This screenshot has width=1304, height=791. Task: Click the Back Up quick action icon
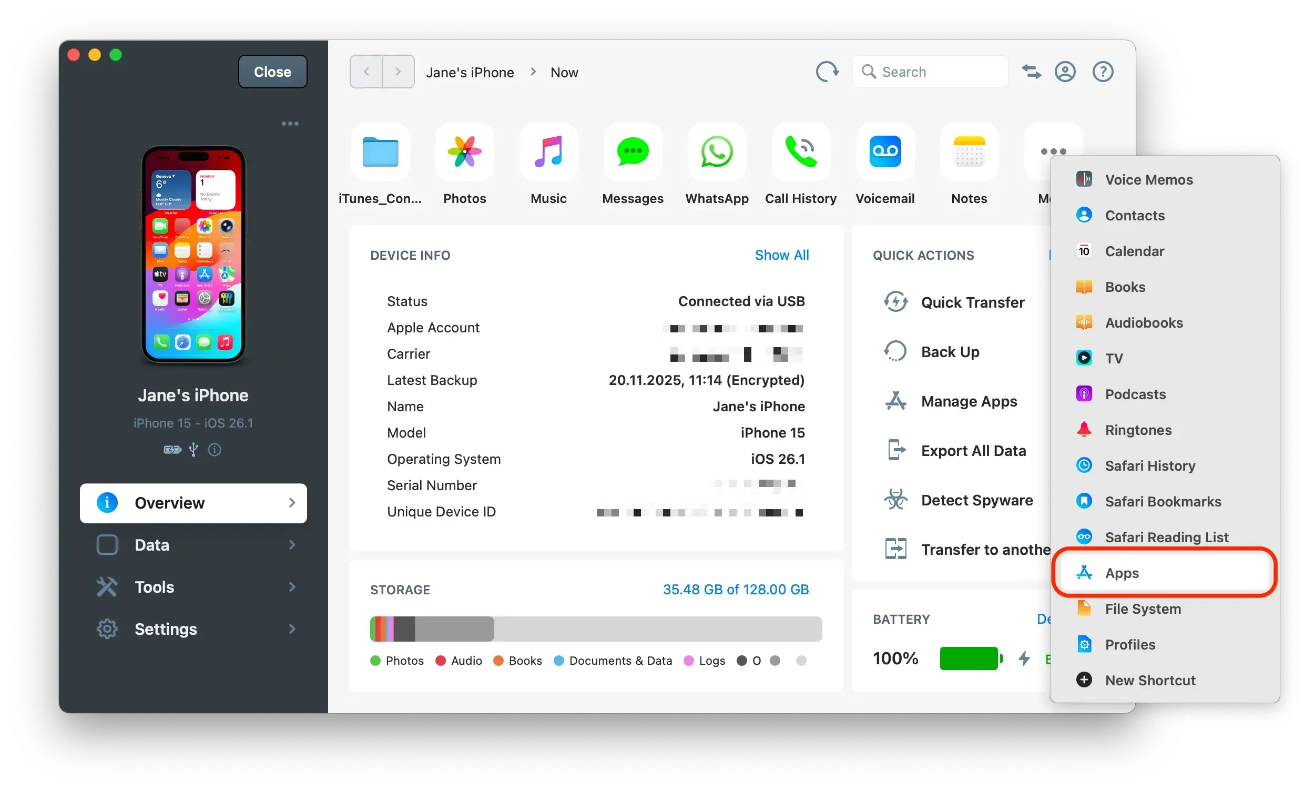tap(895, 351)
